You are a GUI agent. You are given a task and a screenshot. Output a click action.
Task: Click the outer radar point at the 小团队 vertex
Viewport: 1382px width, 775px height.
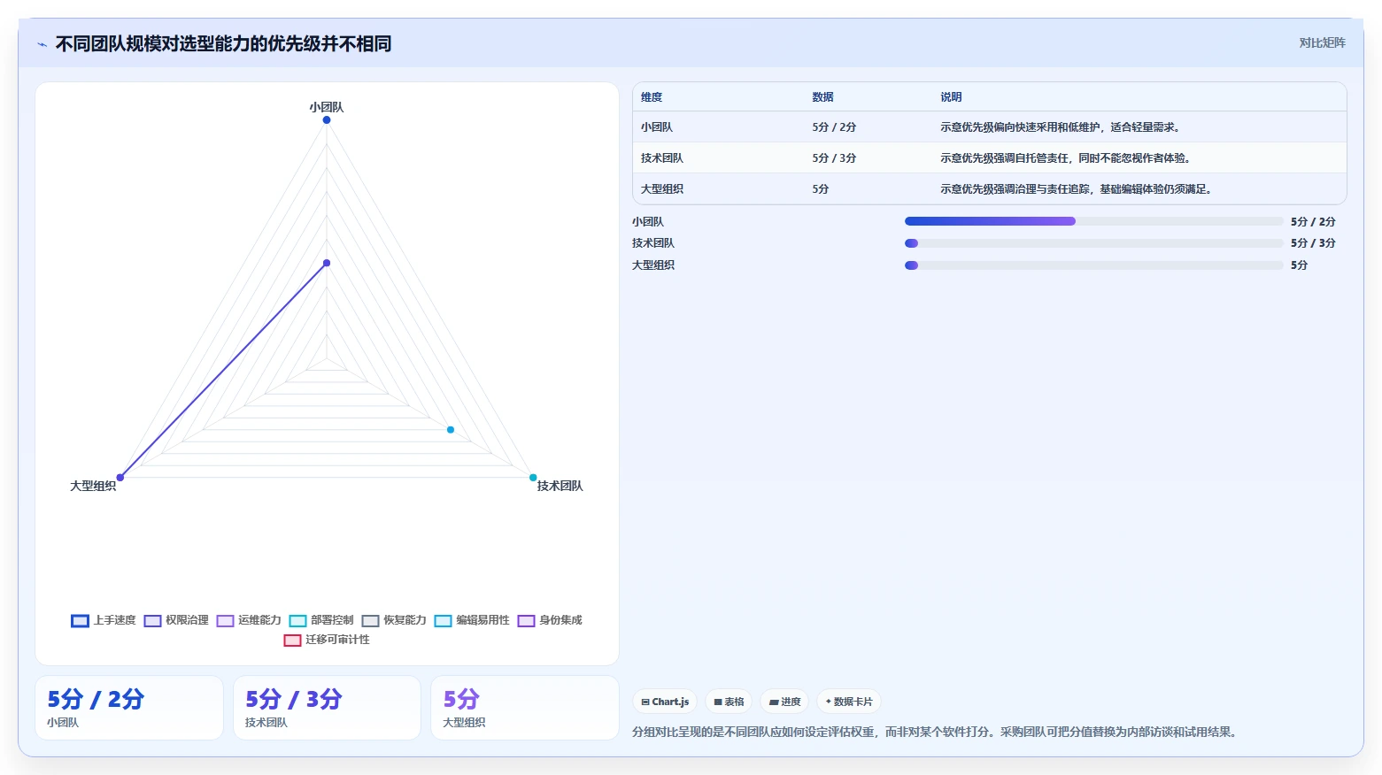click(x=327, y=119)
